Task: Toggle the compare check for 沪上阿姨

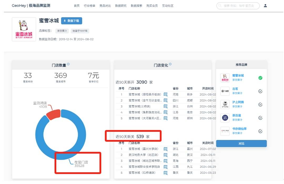Action: tap(260, 105)
